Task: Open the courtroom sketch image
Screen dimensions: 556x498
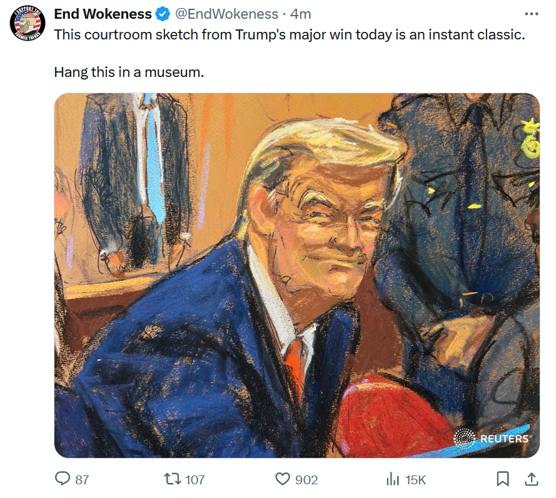Action: 297,275
